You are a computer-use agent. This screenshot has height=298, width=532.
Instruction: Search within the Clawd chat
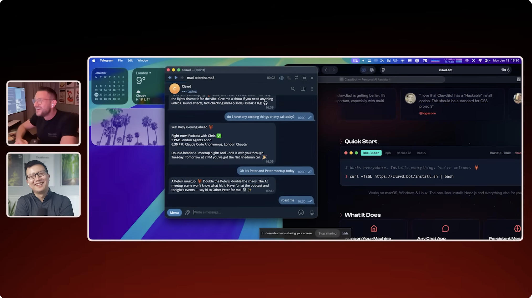(x=293, y=89)
